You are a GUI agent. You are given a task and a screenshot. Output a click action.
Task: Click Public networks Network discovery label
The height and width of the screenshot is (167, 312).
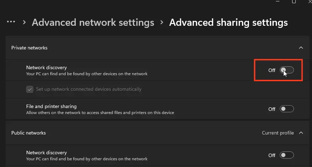[x=46, y=153]
